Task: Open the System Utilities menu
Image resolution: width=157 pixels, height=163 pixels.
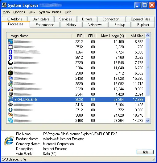Action: pos(50,12)
